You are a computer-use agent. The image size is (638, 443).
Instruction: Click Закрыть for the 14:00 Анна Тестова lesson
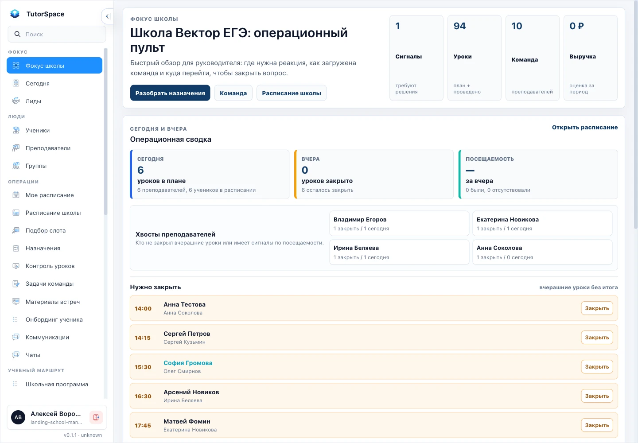point(597,308)
